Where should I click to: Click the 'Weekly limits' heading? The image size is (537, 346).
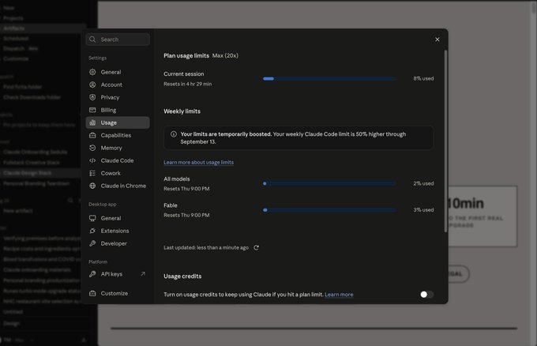point(182,111)
